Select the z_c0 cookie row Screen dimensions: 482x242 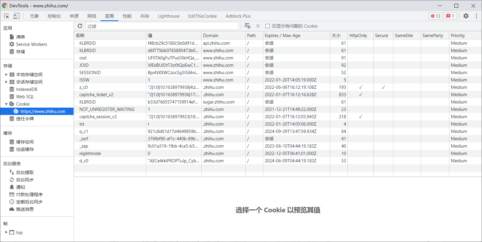[x=278, y=87]
